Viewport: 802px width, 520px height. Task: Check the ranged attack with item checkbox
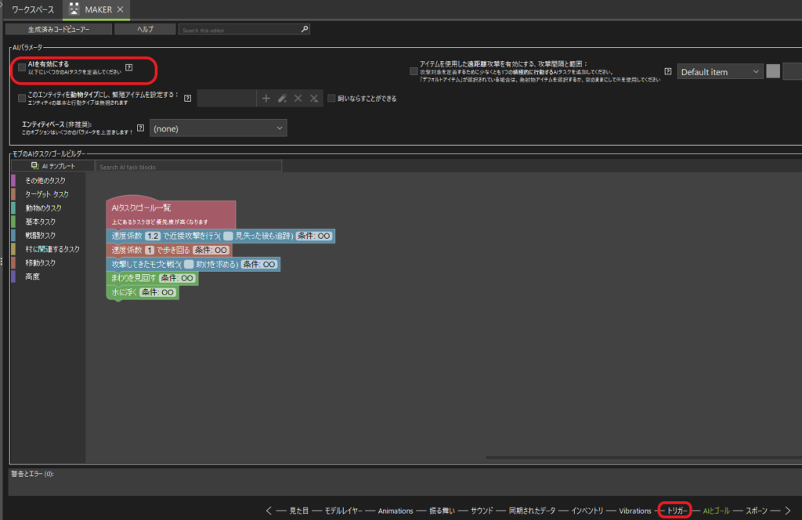[414, 71]
